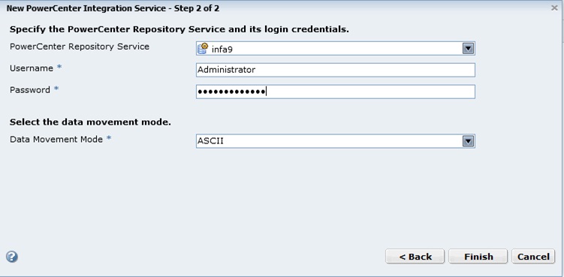Click the Cancel button
The image size is (564, 277).
point(533,257)
